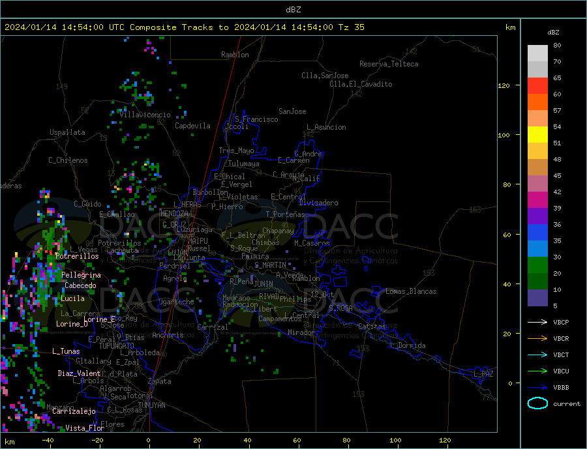587x449 pixels.
Task: Click the blue VBBB arrow in legend
Action: point(537,387)
